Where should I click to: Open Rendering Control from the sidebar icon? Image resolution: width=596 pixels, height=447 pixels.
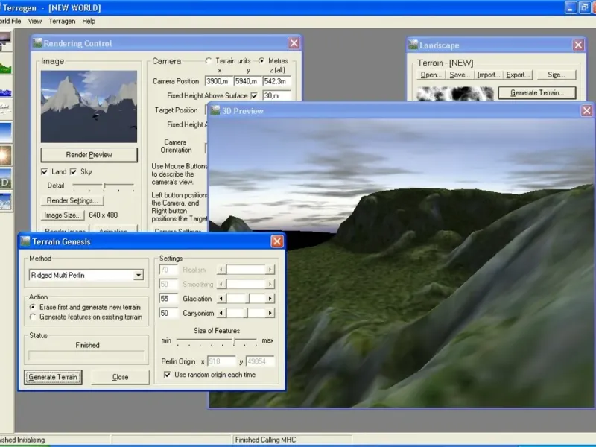click(4, 40)
